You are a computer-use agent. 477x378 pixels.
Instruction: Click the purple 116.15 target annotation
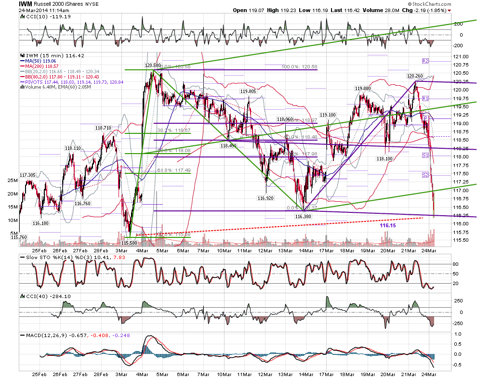click(x=388, y=225)
